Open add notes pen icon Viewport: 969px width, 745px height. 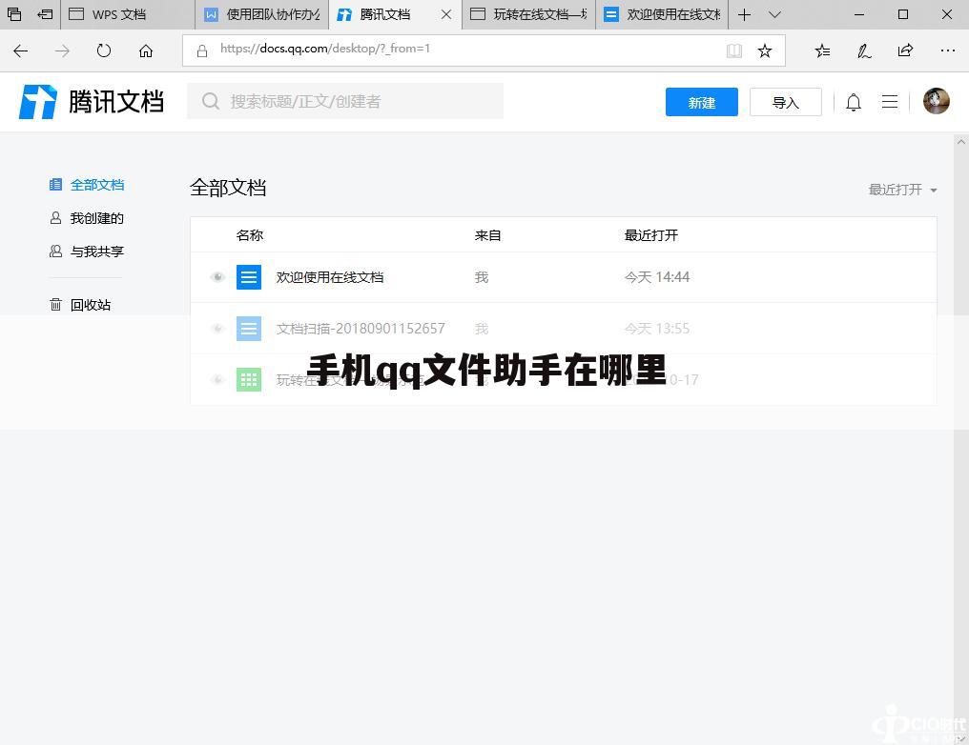pos(864,50)
